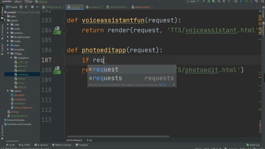Collapse the fold arrow at line 106
Image resolution: width=265 pixels, height=149 pixels.
[65, 50]
